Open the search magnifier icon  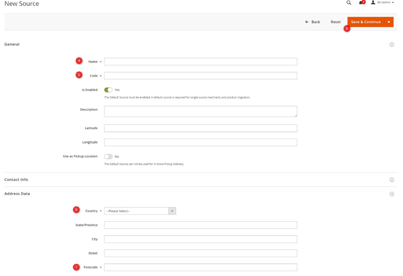[349, 3]
